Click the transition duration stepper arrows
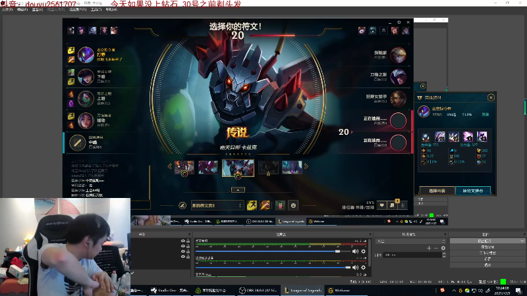Image resolution: width=527 pixels, height=296 pixels. point(443,255)
